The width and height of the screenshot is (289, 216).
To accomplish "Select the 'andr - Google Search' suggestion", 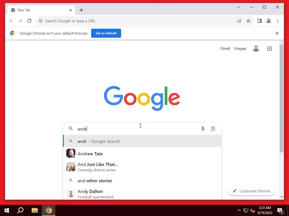I will (142, 141).
